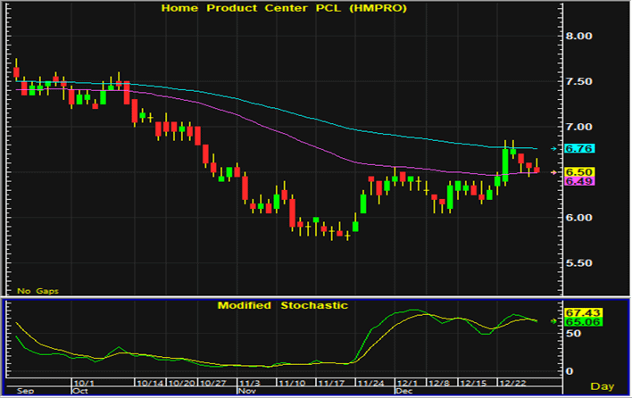Click the Sep month label
The width and height of the screenshot is (632, 398).
[25, 391]
